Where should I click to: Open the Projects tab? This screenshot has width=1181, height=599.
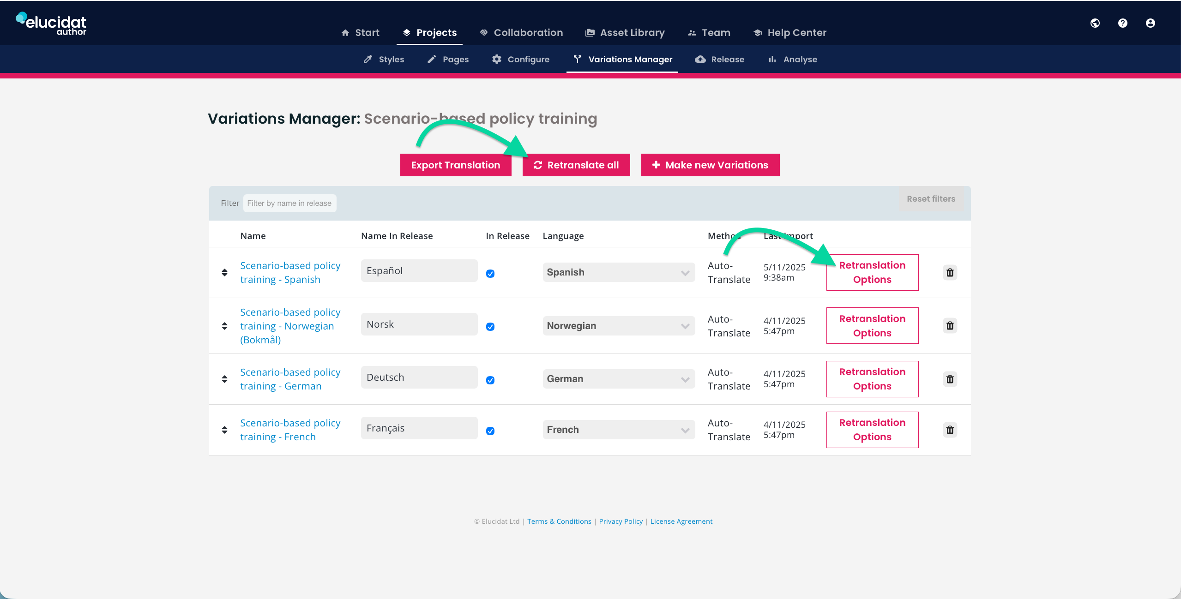tap(429, 33)
